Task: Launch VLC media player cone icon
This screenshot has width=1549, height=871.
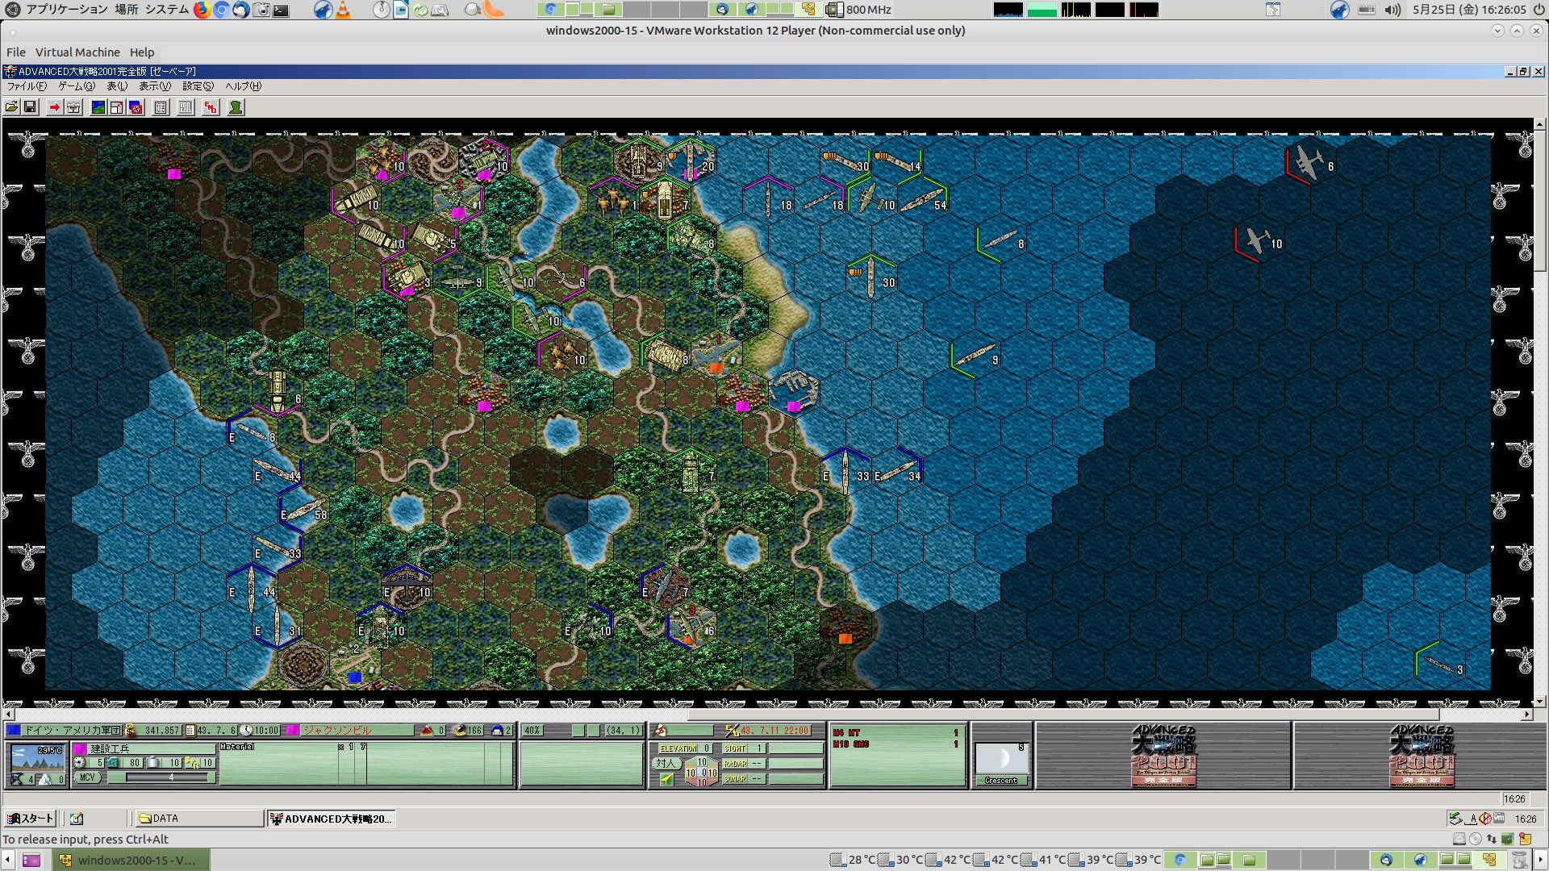Action: (343, 10)
